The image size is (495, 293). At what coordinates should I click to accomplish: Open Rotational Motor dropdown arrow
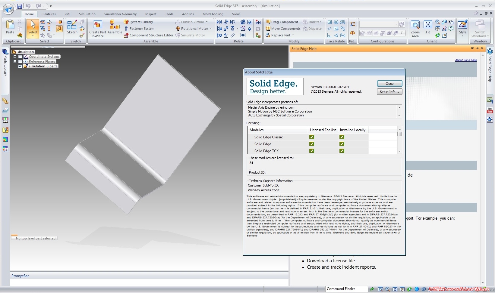tap(211, 29)
